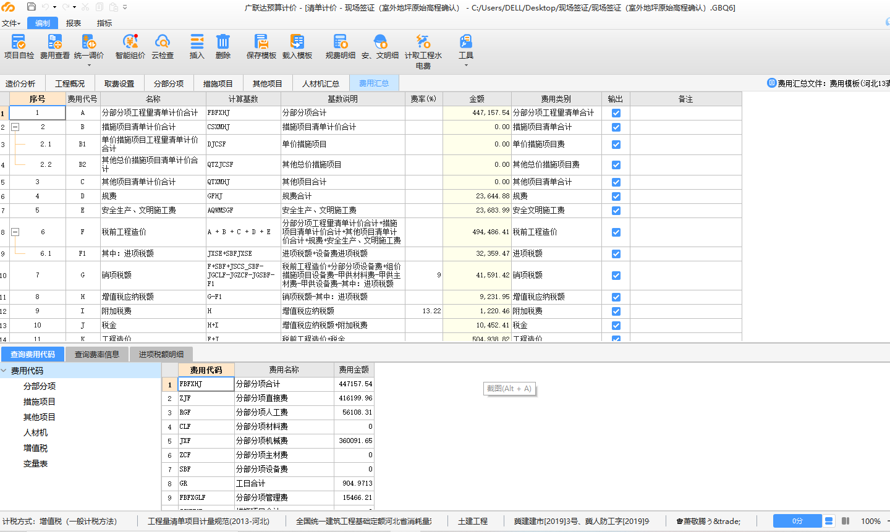This screenshot has width=890, height=532.
Task: Click fee rate cell showing 13.22
Action: coord(423,311)
